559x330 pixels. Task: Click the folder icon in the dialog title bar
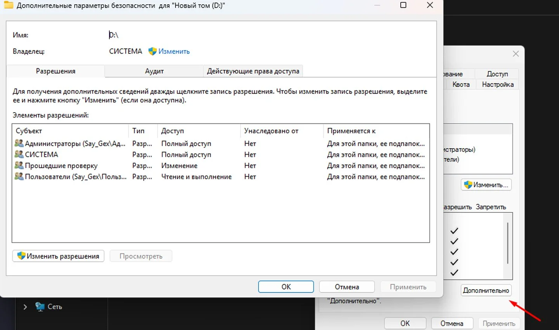(8, 5)
